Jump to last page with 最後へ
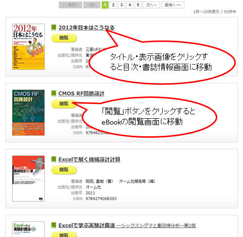The width and height of the screenshot is (243, 237). [x=173, y=5]
